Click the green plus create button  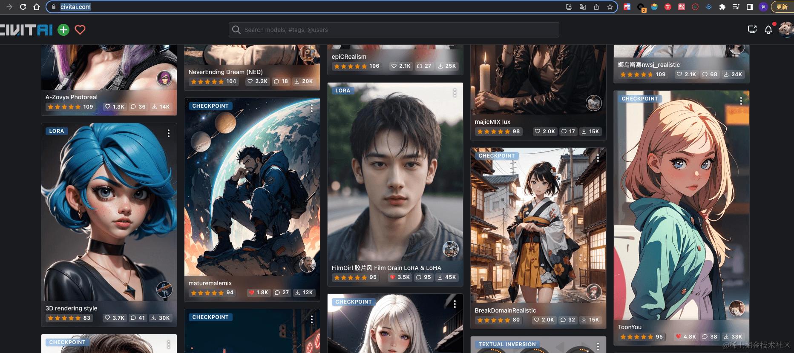63,30
